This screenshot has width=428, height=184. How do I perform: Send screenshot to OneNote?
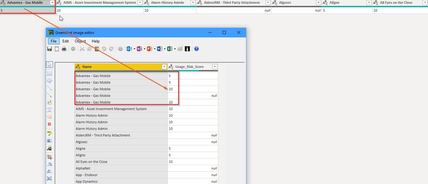click(140, 49)
